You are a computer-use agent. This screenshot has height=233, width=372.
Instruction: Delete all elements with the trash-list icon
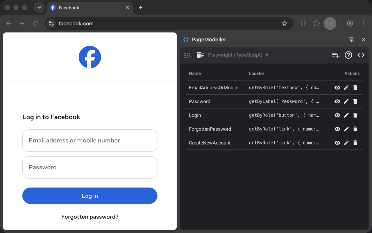200,55
